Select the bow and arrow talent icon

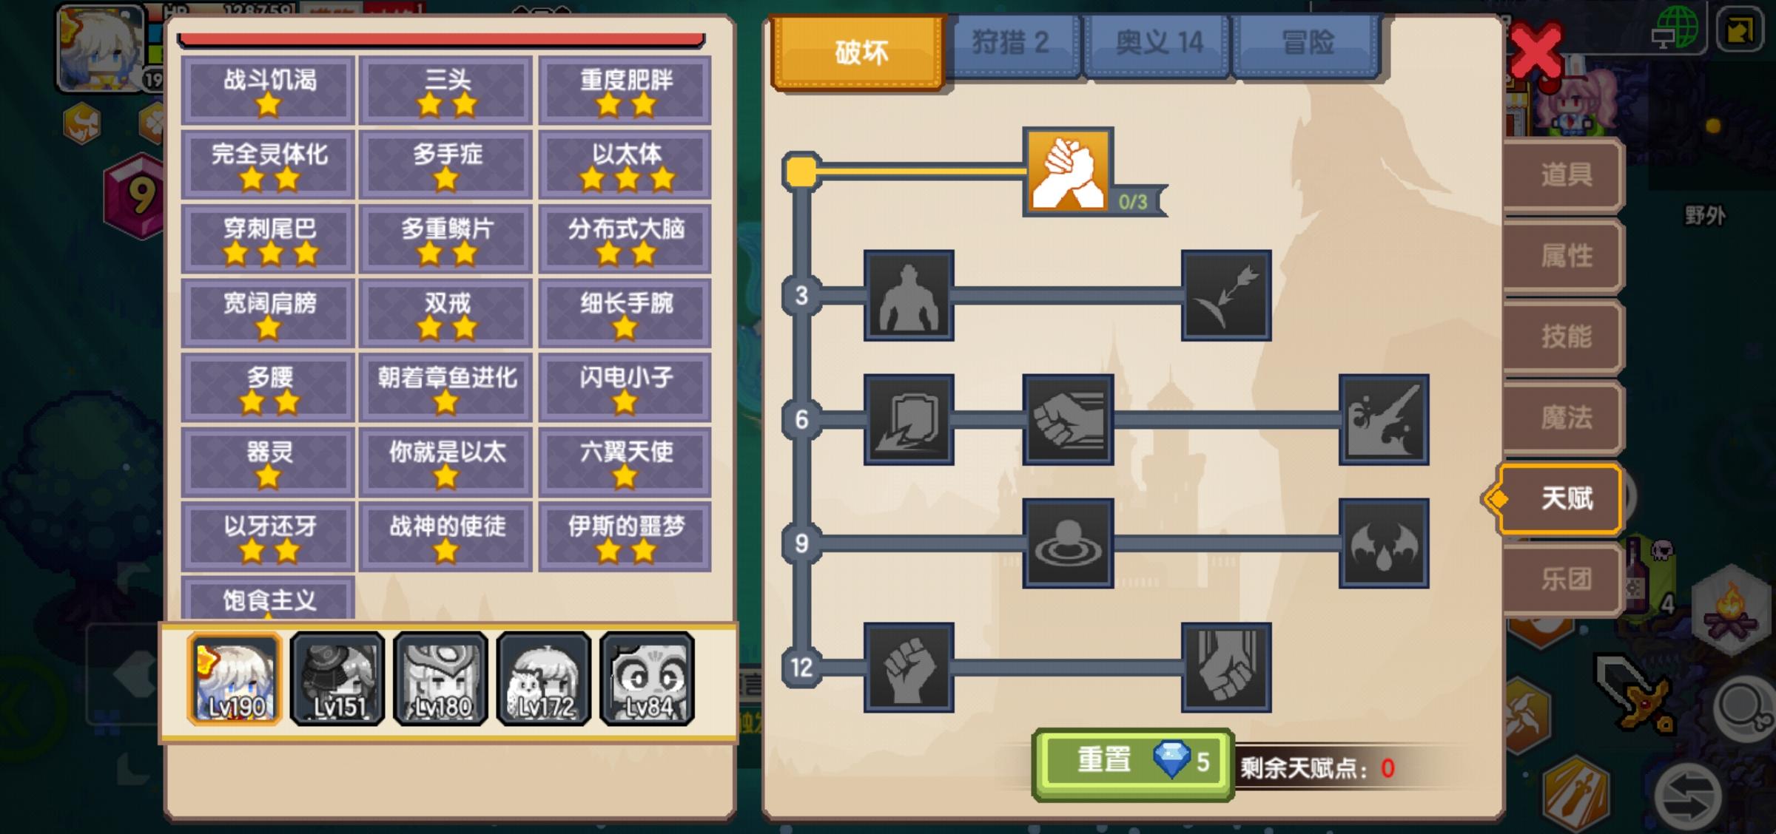[x=1226, y=295]
